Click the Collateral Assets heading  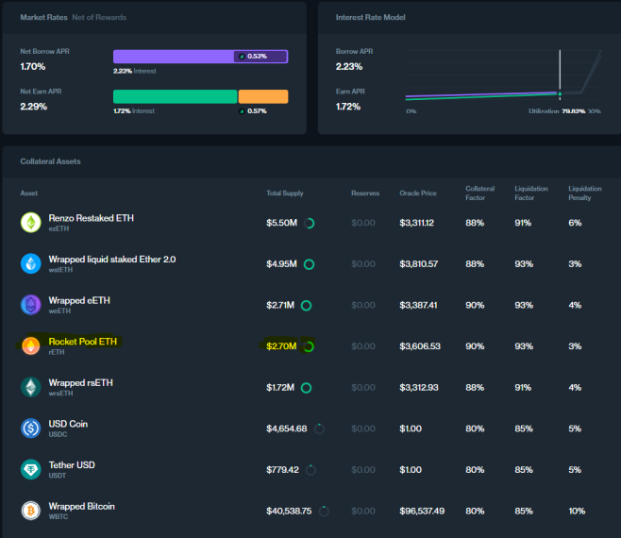click(x=50, y=161)
